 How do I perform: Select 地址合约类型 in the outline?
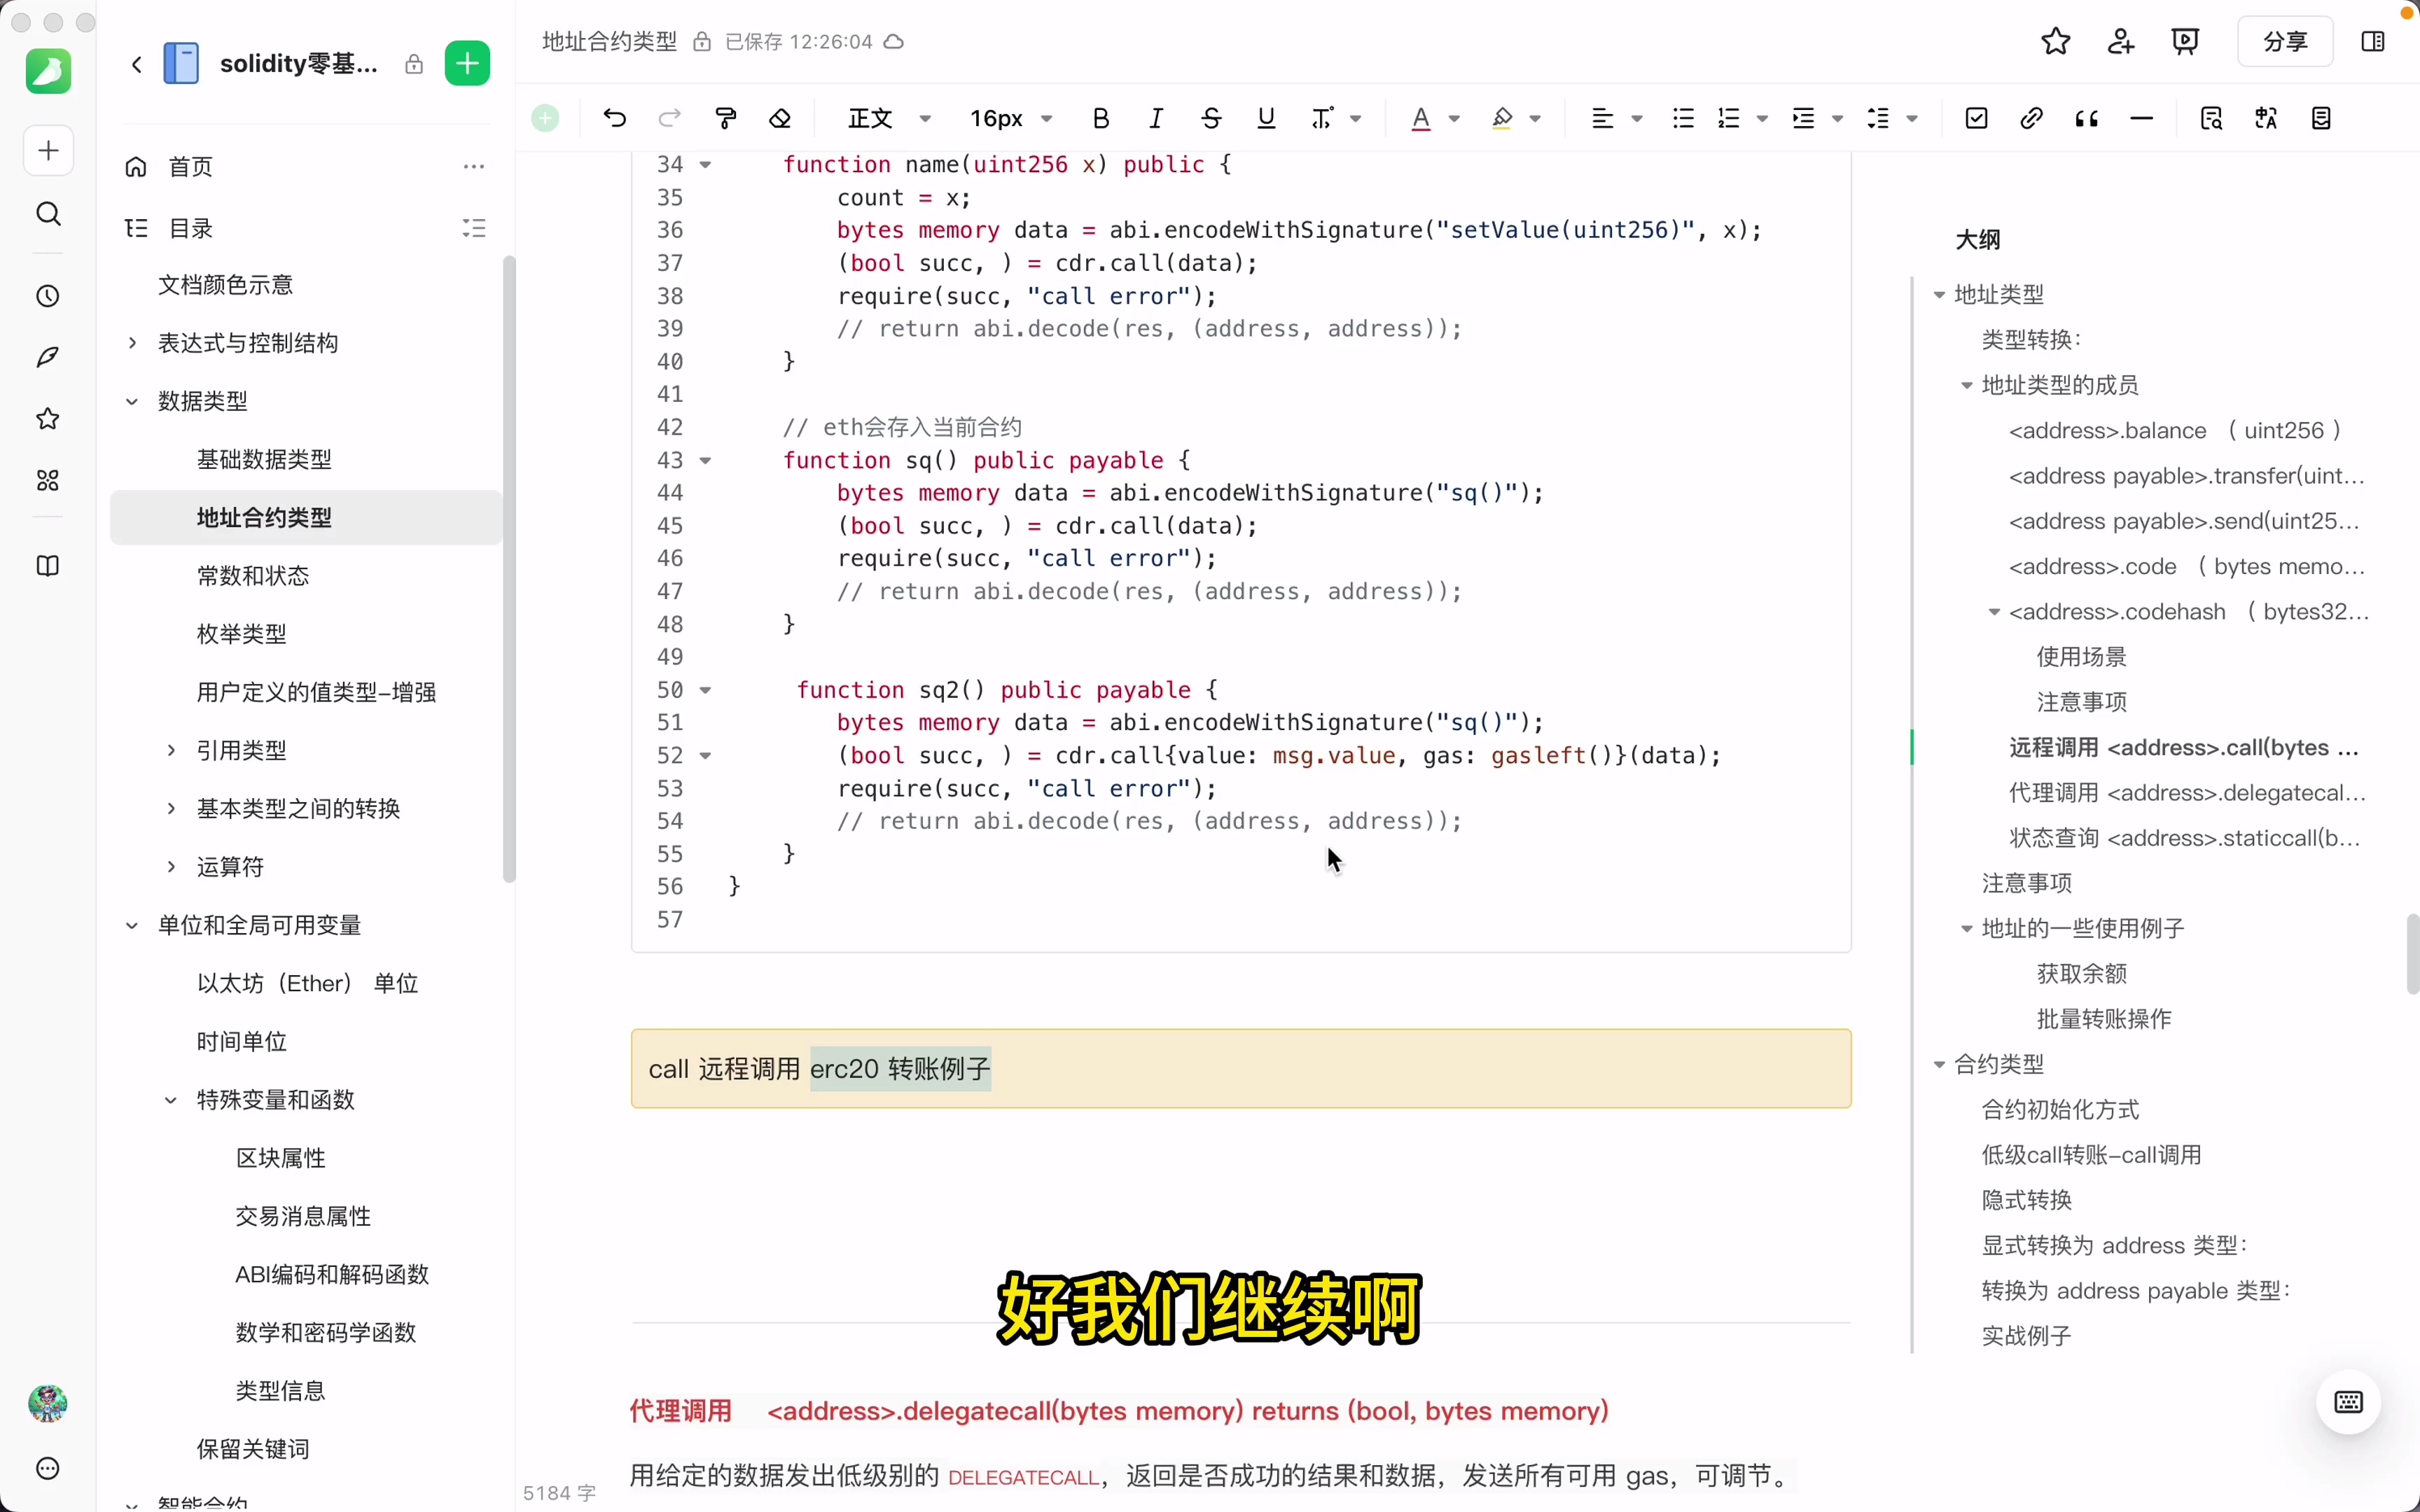[x=263, y=517]
